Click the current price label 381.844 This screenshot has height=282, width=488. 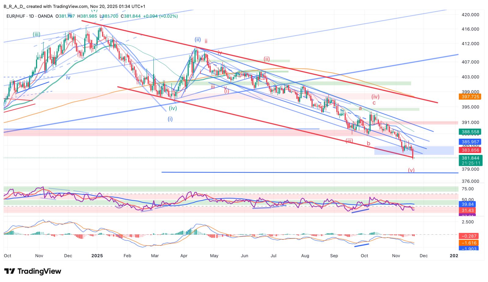tap(470, 158)
